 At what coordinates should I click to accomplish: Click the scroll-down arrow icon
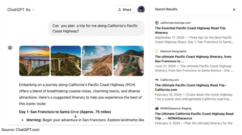coord(75,116)
